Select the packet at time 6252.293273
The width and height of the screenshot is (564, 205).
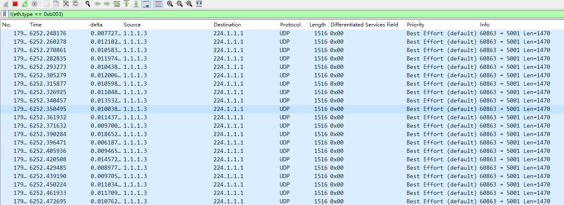[282, 67]
